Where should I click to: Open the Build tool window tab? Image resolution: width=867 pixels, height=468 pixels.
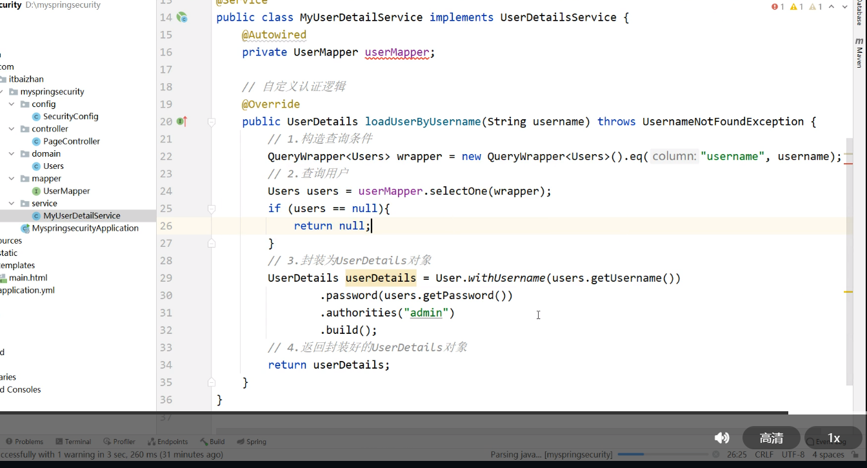pos(212,442)
